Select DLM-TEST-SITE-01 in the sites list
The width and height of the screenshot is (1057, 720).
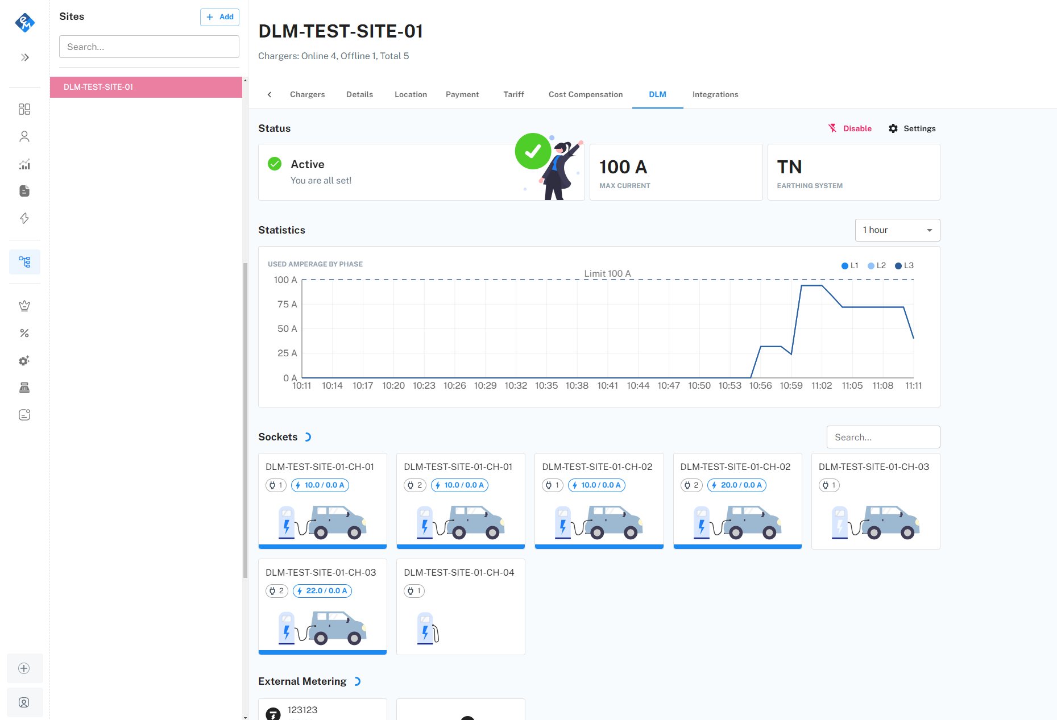[146, 87]
